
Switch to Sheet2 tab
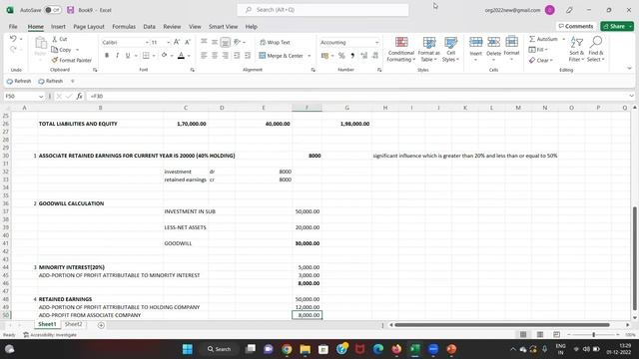click(x=73, y=324)
